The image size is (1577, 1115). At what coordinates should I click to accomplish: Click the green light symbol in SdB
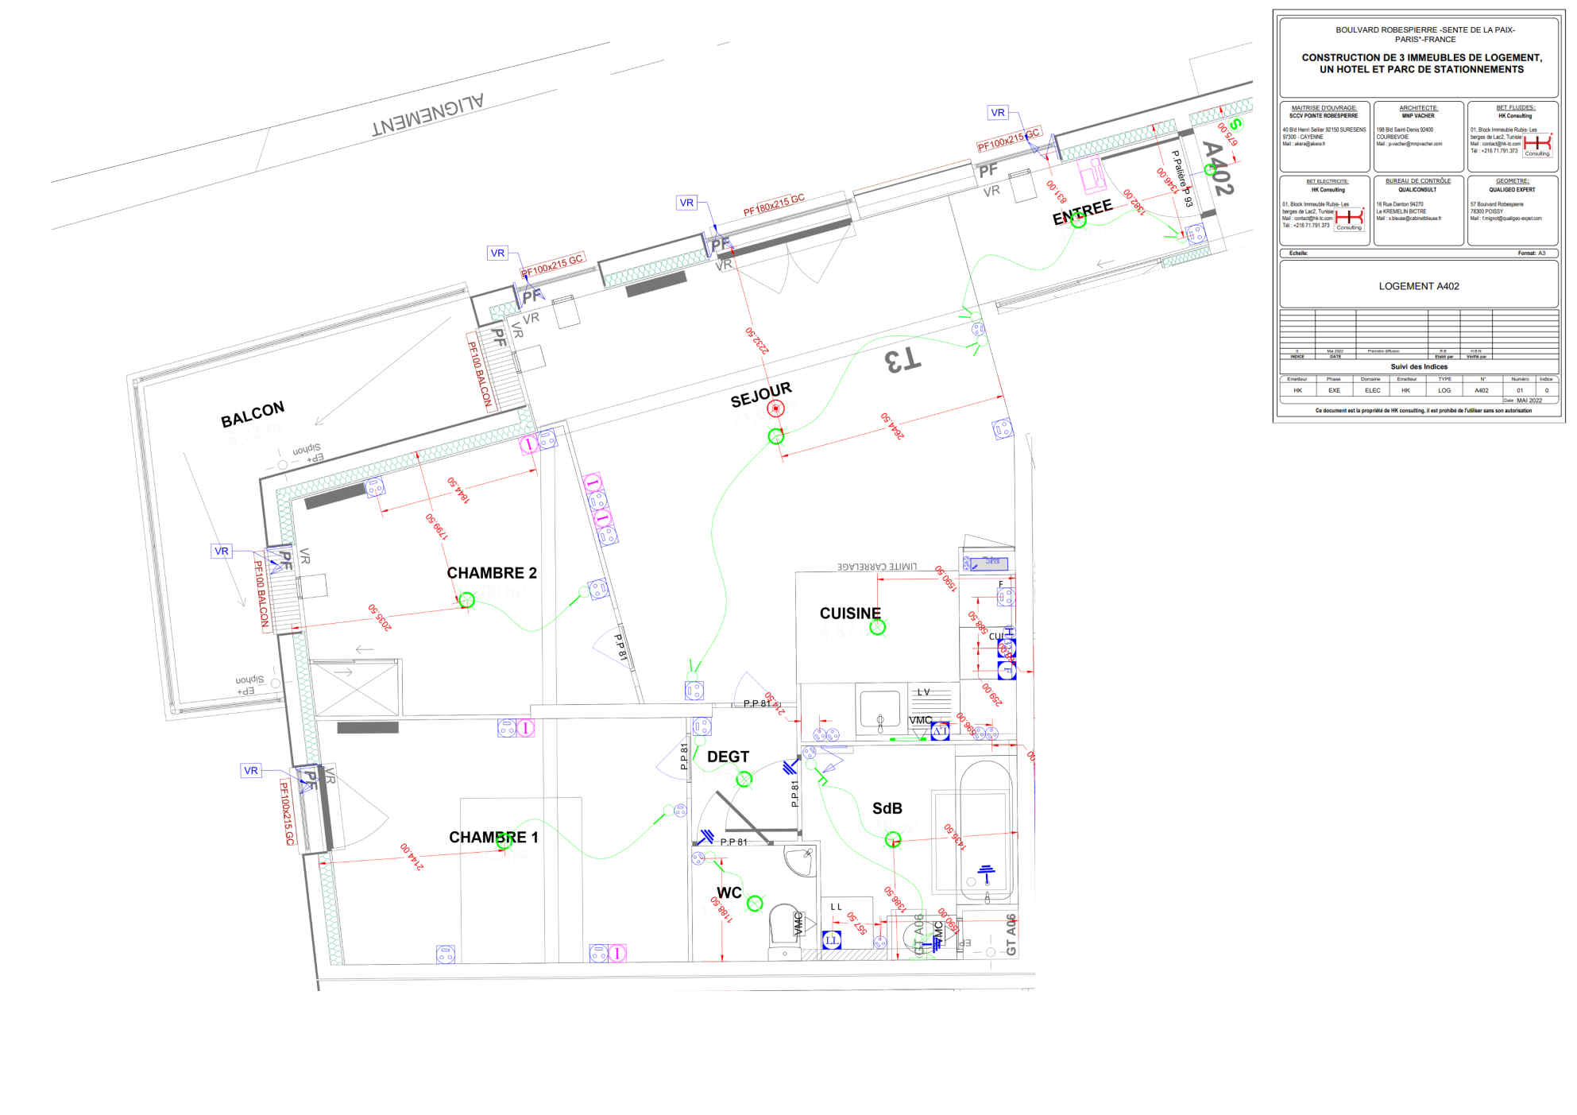tap(893, 839)
